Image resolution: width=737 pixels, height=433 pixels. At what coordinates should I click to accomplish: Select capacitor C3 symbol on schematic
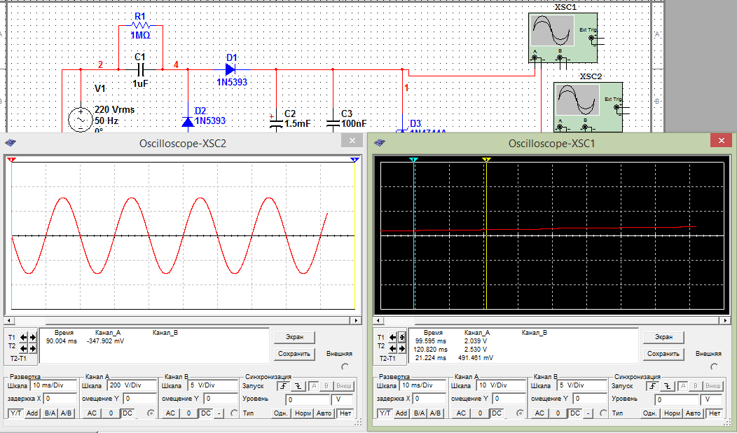tap(333, 124)
